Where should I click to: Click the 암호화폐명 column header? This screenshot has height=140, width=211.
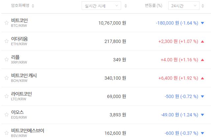20,6
